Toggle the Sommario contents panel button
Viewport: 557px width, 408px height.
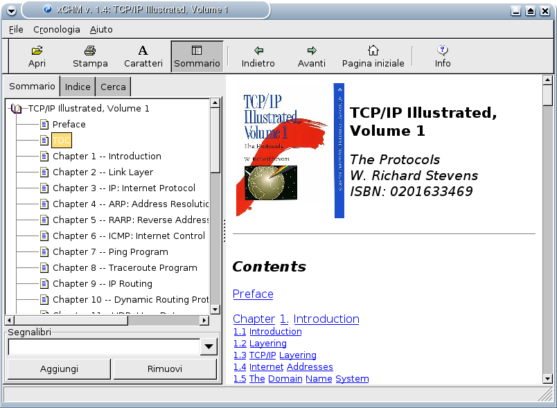(197, 56)
